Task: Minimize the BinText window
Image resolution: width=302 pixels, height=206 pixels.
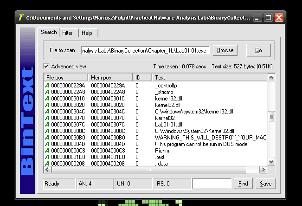Action: (x=257, y=18)
